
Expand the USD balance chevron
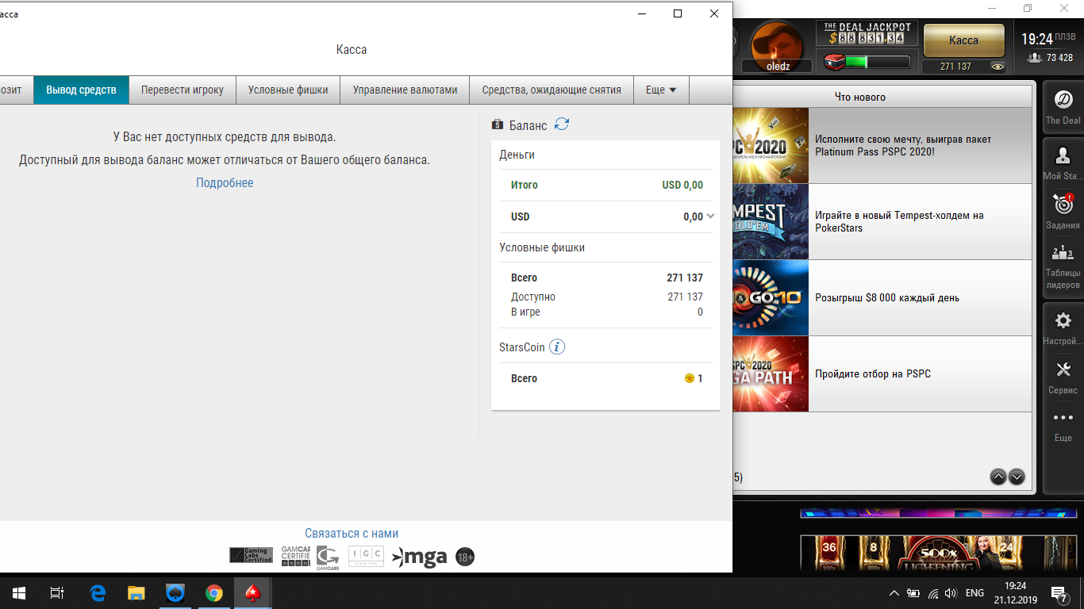point(710,216)
